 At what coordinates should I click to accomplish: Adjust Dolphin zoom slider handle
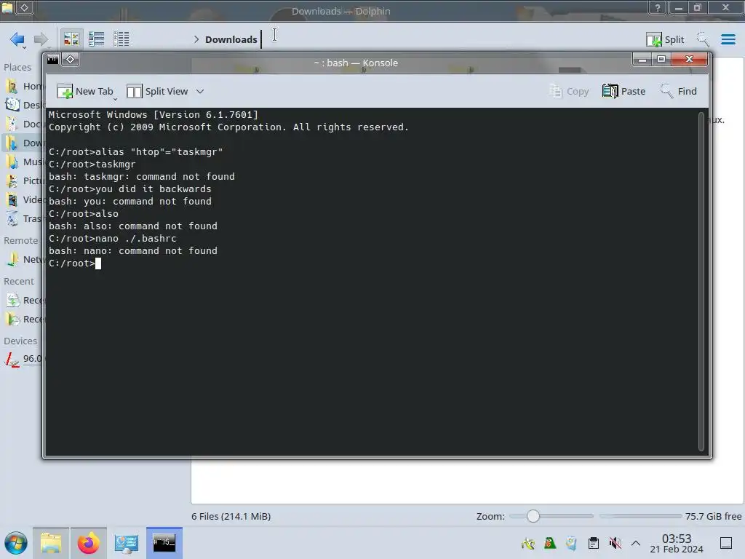tap(533, 516)
